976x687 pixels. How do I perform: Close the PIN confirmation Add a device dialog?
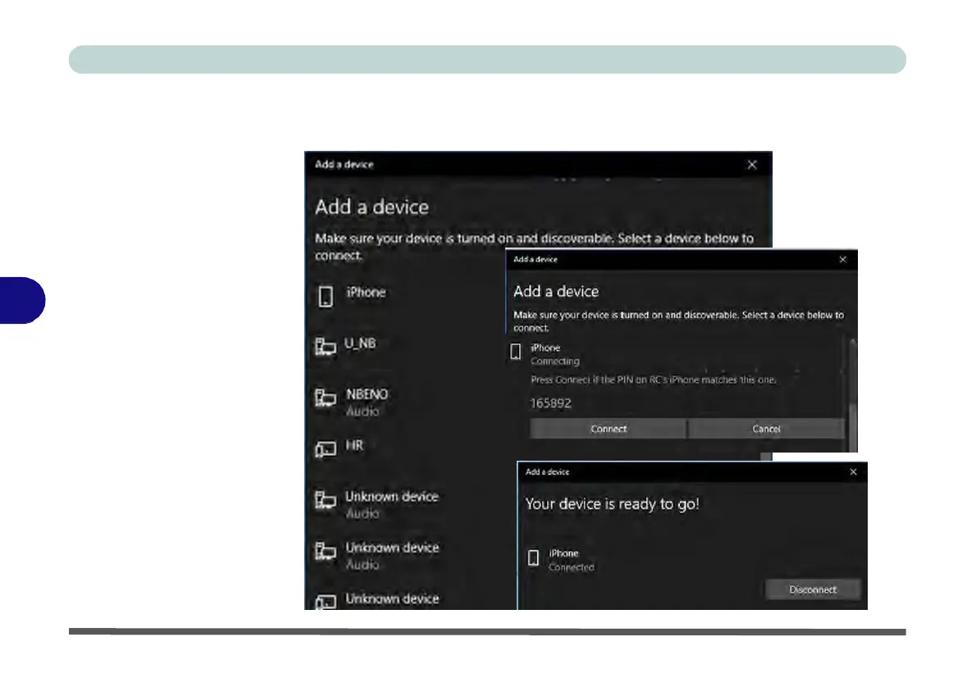click(843, 260)
